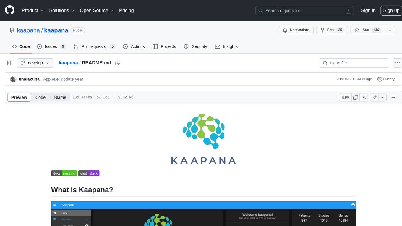Click the Kaapana dashboard screenshot image
402x226 pixels.
tap(203, 214)
